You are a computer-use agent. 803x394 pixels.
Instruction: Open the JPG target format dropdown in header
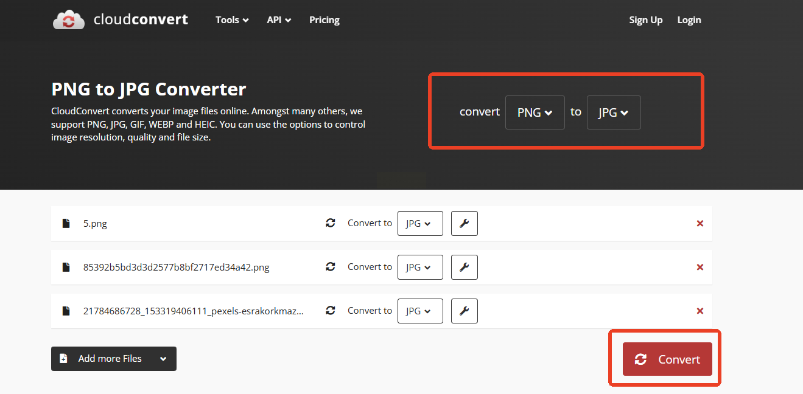(x=614, y=112)
